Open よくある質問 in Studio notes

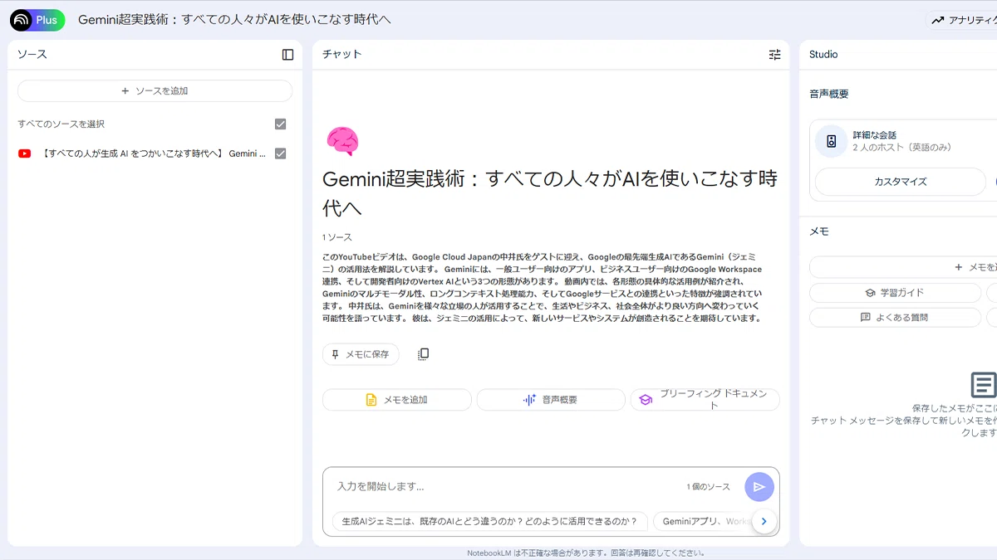[x=895, y=318]
